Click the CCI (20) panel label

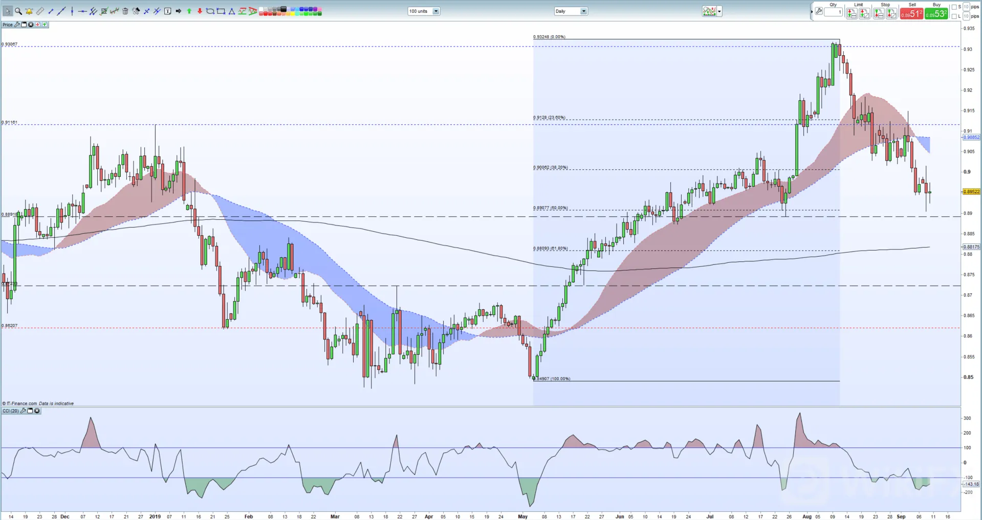click(x=11, y=411)
